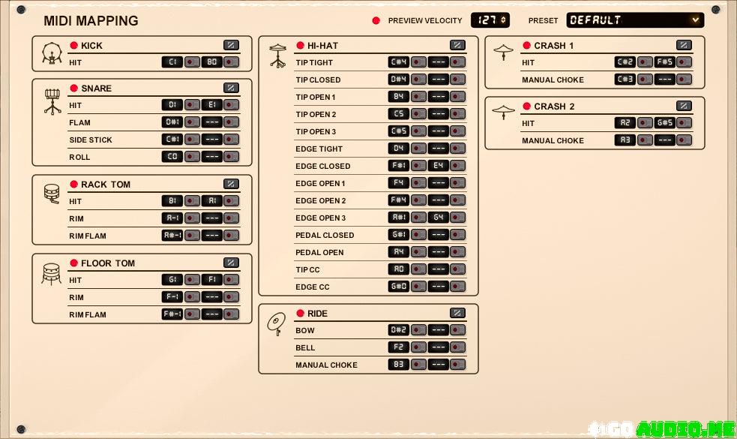Adjust the Preview Velocity 127 stepper arrows

tap(503, 20)
